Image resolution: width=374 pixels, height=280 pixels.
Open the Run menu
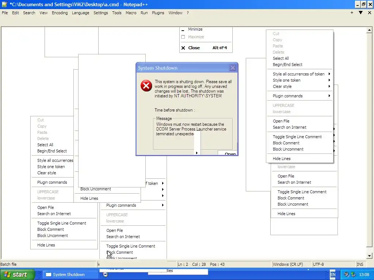click(144, 13)
